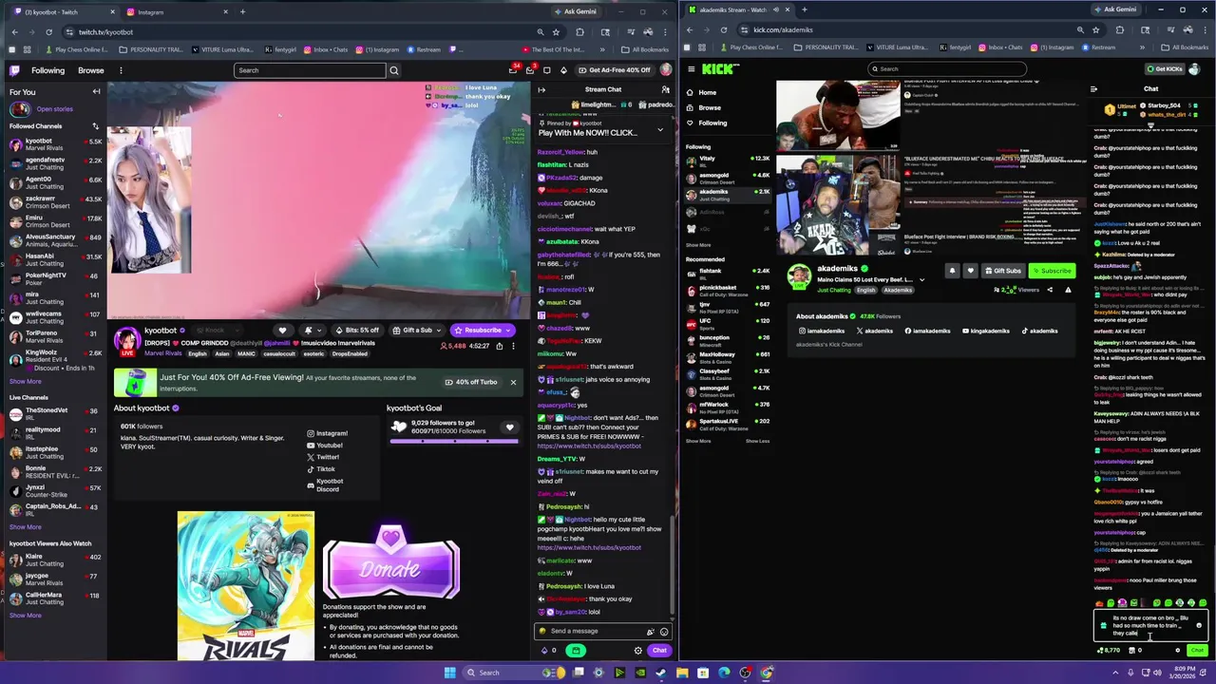Share the akademiks stream on Kick
This screenshot has width=1216, height=684.
tap(1050, 290)
